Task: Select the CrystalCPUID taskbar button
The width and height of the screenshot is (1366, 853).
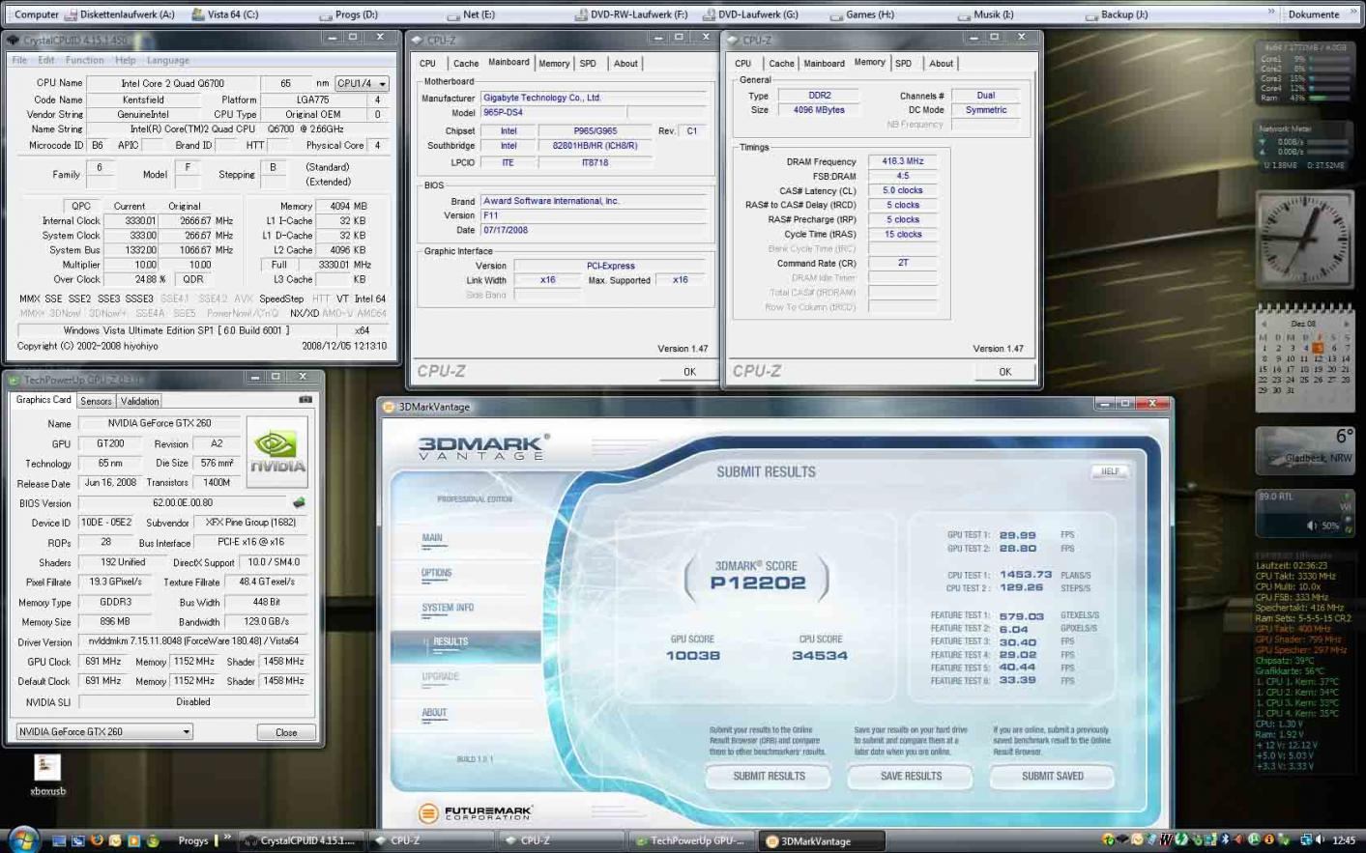Action: (302, 840)
